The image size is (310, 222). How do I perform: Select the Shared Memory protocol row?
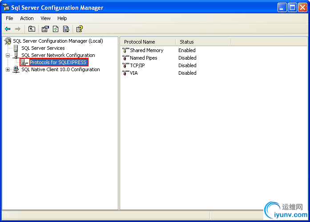146,50
